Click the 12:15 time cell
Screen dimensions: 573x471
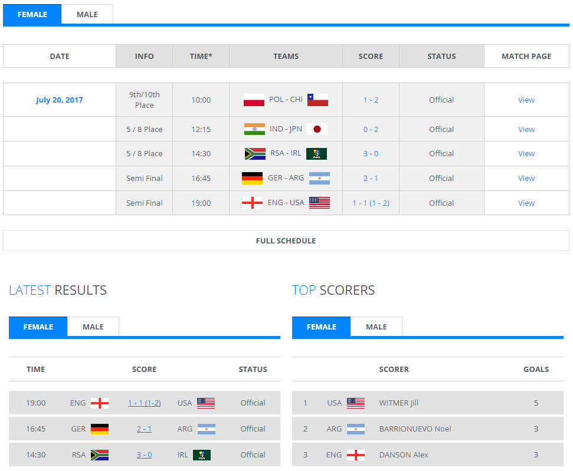(x=201, y=129)
